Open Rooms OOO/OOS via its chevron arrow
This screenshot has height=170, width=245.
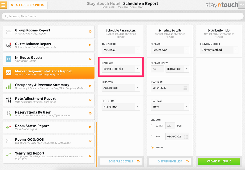90,141
